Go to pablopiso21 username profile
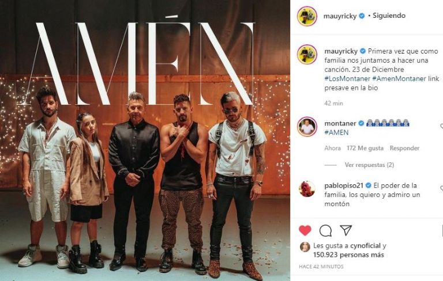This screenshot has height=281, width=443. (x=344, y=185)
